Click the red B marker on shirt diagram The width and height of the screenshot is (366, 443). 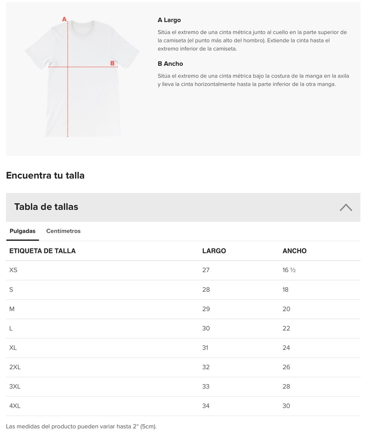coord(112,63)
